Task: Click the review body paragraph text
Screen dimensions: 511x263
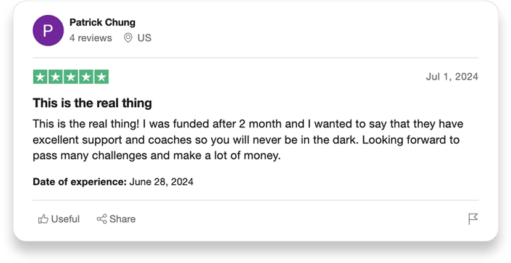Action: (x=246, y=139)
